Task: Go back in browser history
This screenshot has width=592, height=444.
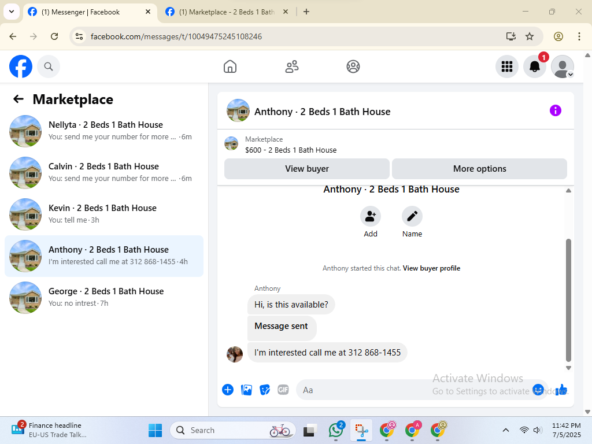Action: point(13,36)
